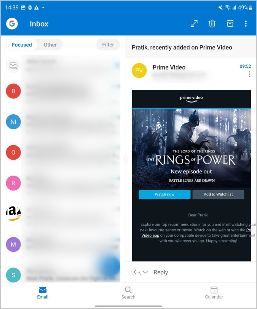257x309 pixels.
Task: Tap Add to Watchlist button
Action: tap(218, 194)
